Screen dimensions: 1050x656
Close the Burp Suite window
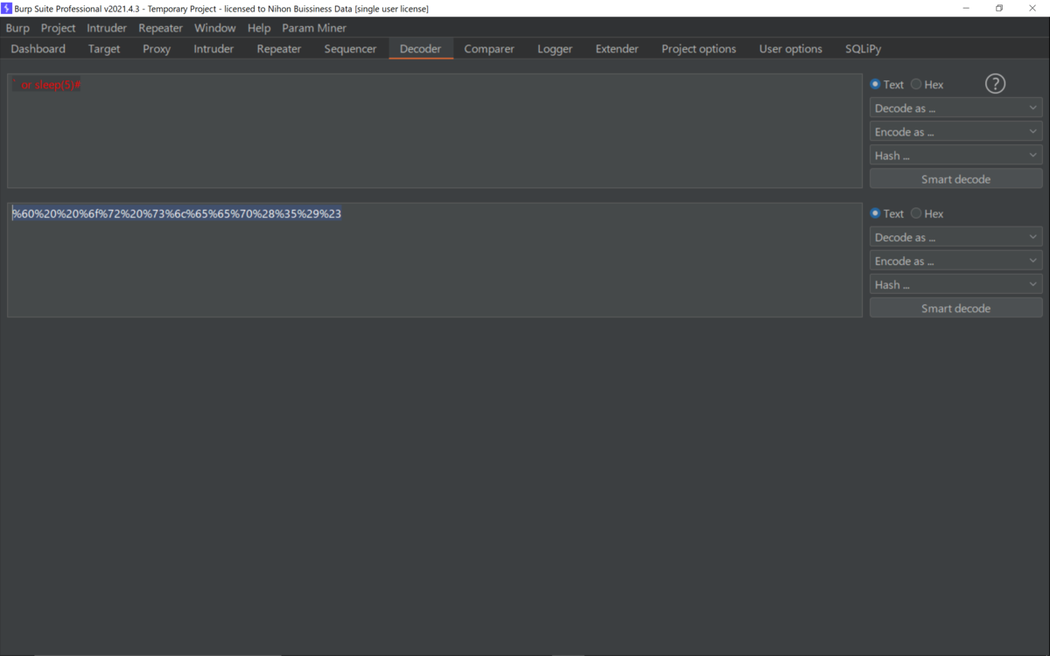(x=1032, y=8)
